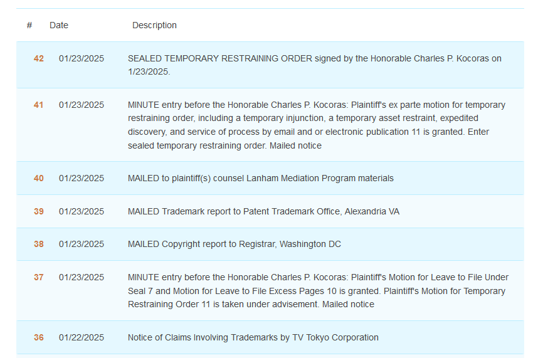
Task: Click the Copyright report to Registrar description
Action: (234, 244)
